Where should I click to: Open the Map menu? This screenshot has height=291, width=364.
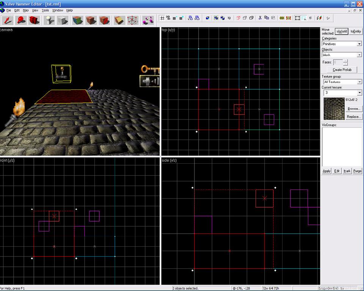(26, 10)
